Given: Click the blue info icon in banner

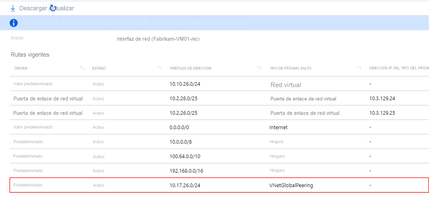Looking at the screenshot, I should [14, 23].
